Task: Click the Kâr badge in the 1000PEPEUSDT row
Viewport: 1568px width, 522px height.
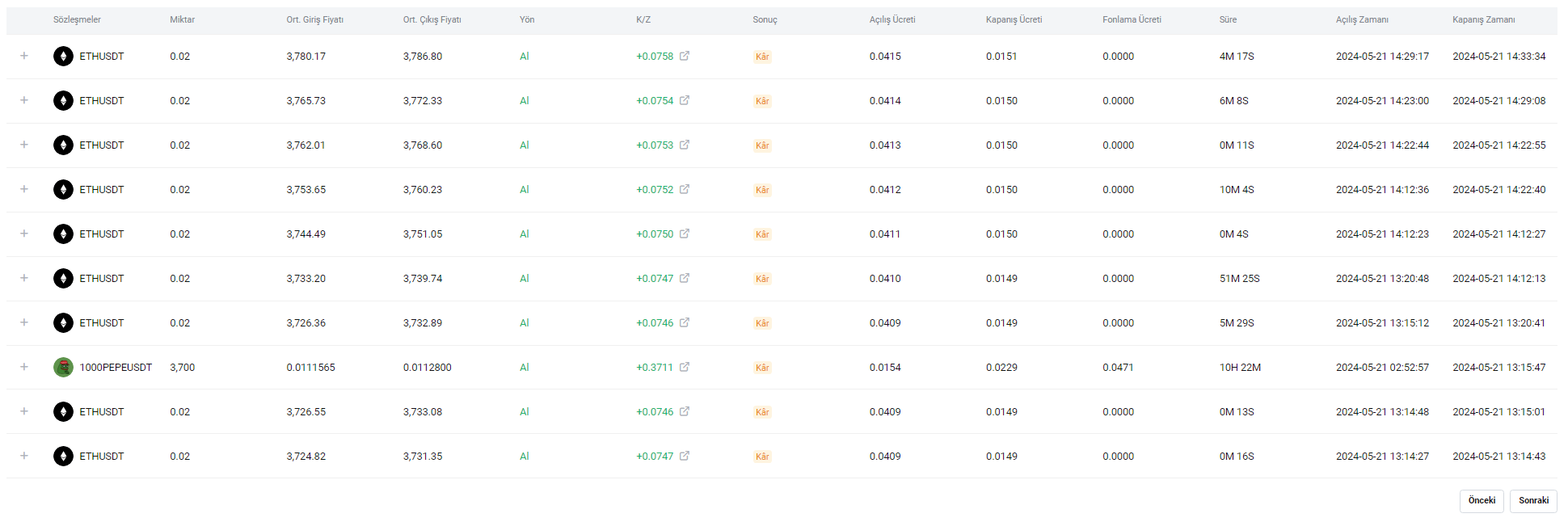Action: [x=762, y=368]
